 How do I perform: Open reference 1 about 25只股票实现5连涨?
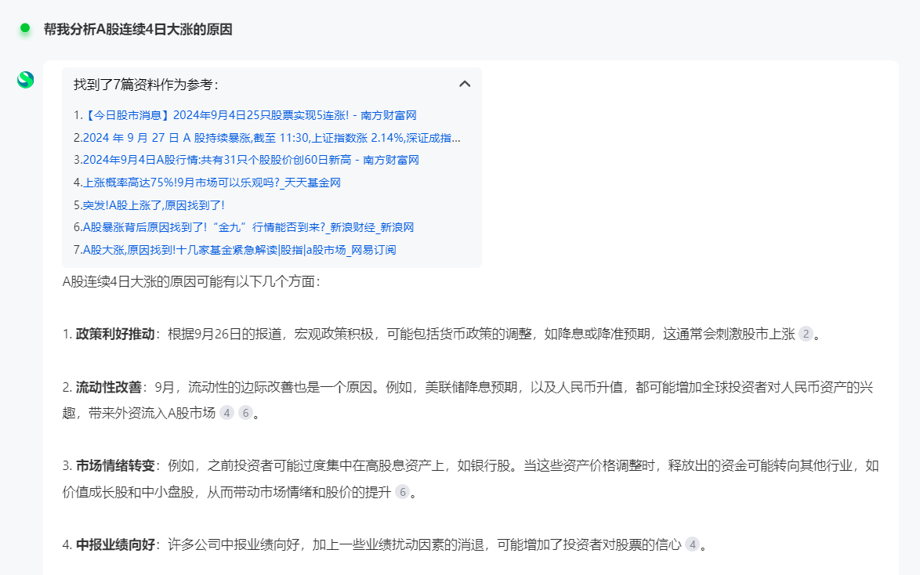[244, 115]
